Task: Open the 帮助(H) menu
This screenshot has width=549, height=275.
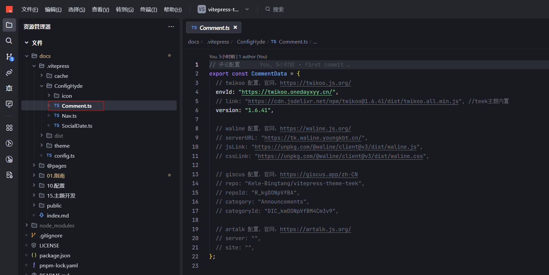Action: pos(173,9)
